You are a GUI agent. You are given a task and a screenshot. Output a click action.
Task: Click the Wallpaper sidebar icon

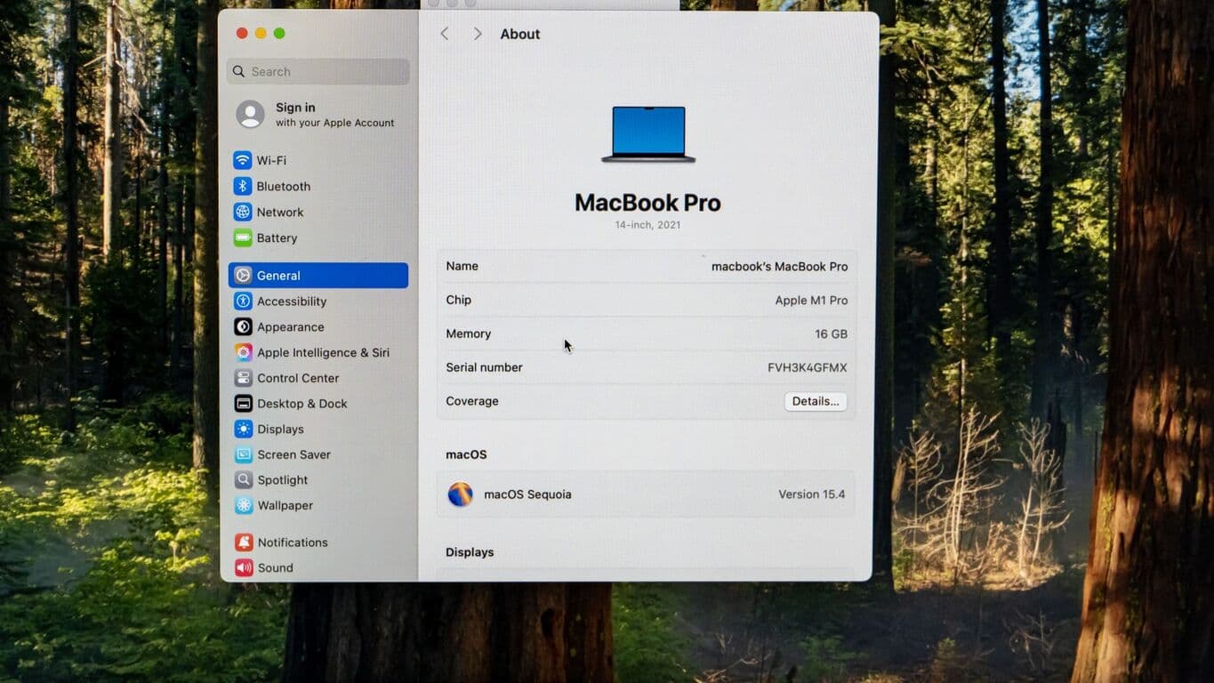(x=243, y=505)
